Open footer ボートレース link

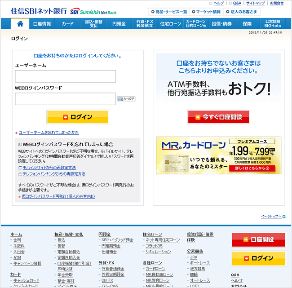(200, 263)
